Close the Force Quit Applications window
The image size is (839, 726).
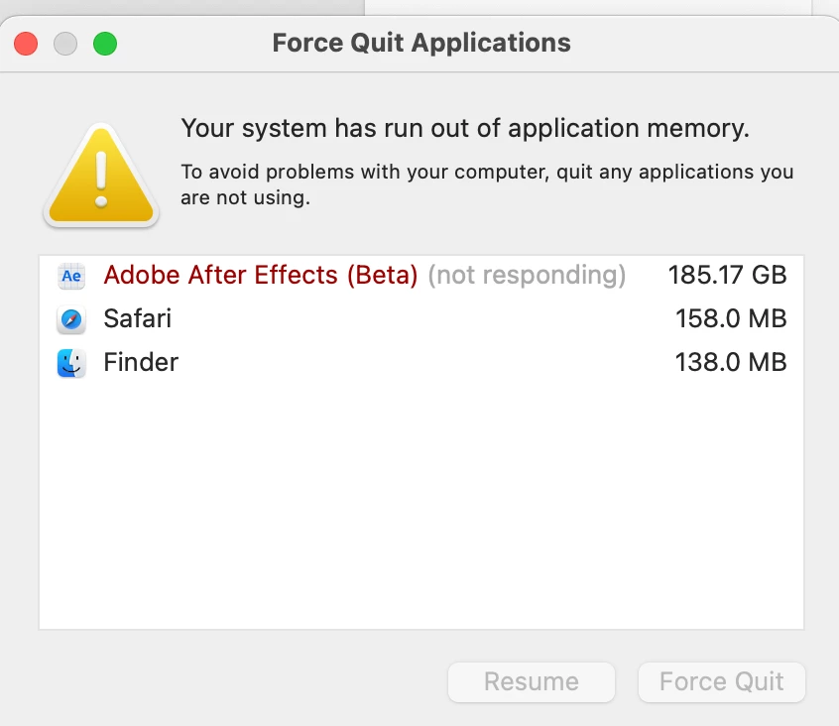tap(26, 44)
